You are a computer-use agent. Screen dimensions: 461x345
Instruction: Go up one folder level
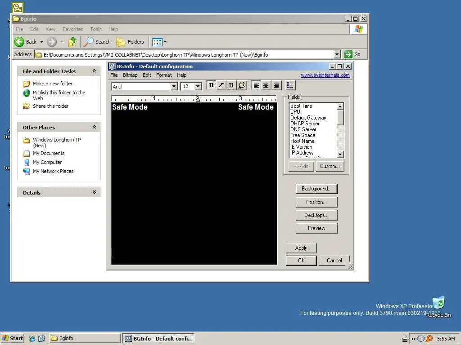point(72,42)
